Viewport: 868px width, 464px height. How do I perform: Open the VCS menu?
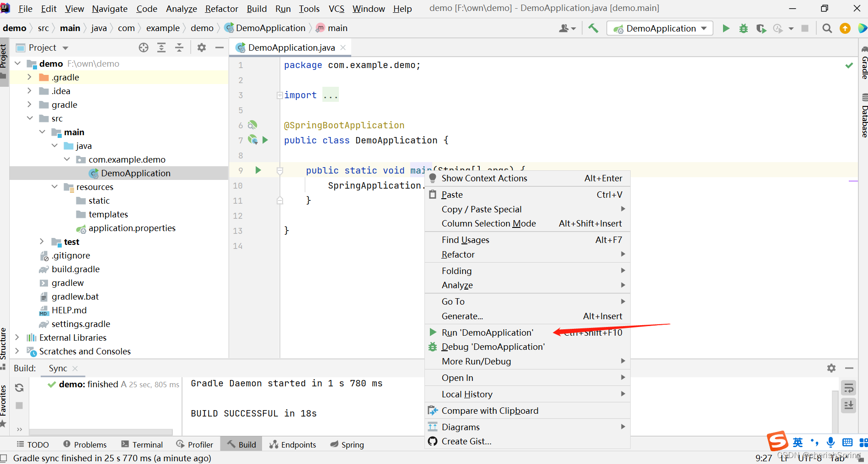tap(337, 9)
